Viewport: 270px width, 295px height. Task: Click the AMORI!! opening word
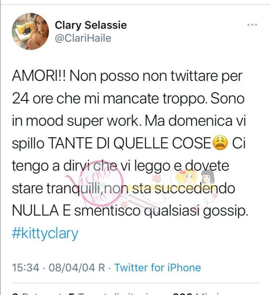[39, 76]
